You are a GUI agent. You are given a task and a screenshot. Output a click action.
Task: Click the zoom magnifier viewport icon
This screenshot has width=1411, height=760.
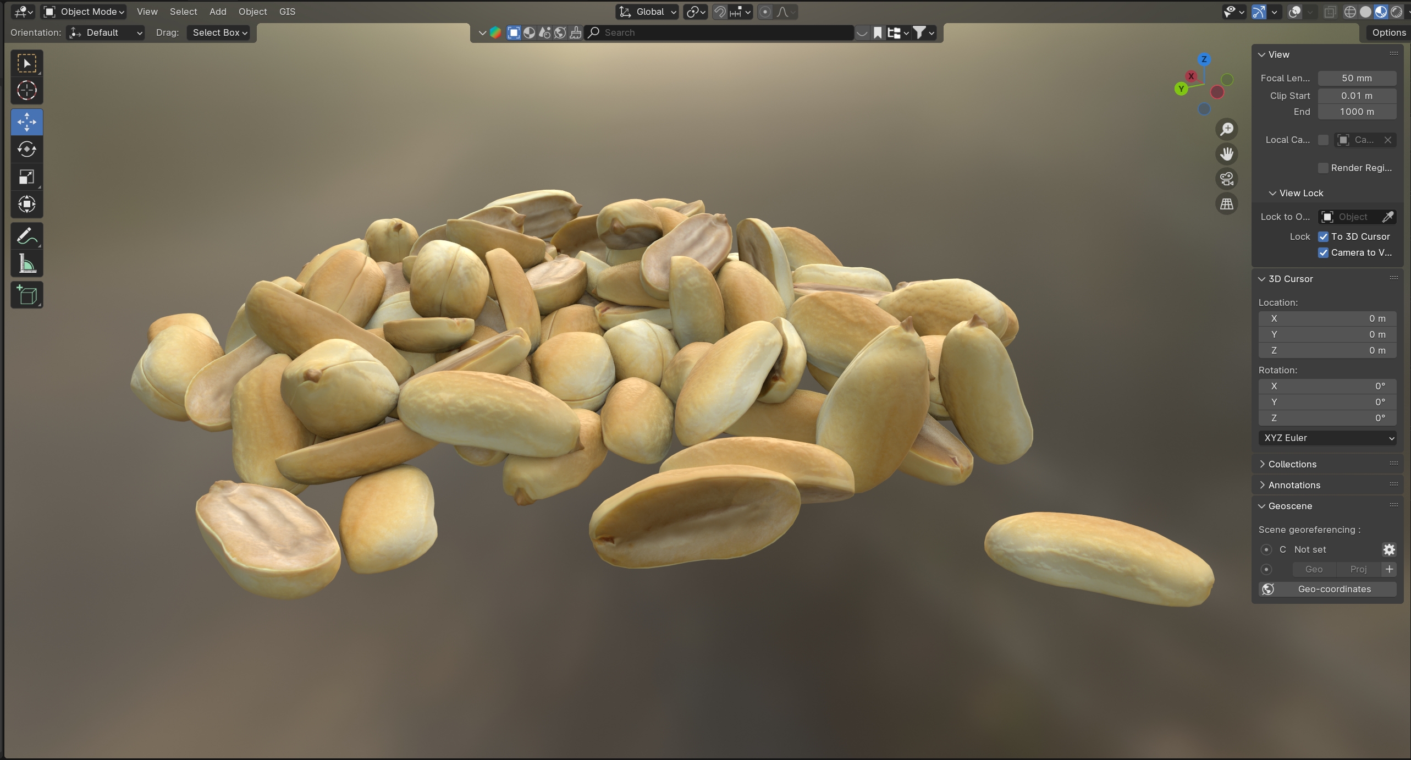(x=1226, y=129)
